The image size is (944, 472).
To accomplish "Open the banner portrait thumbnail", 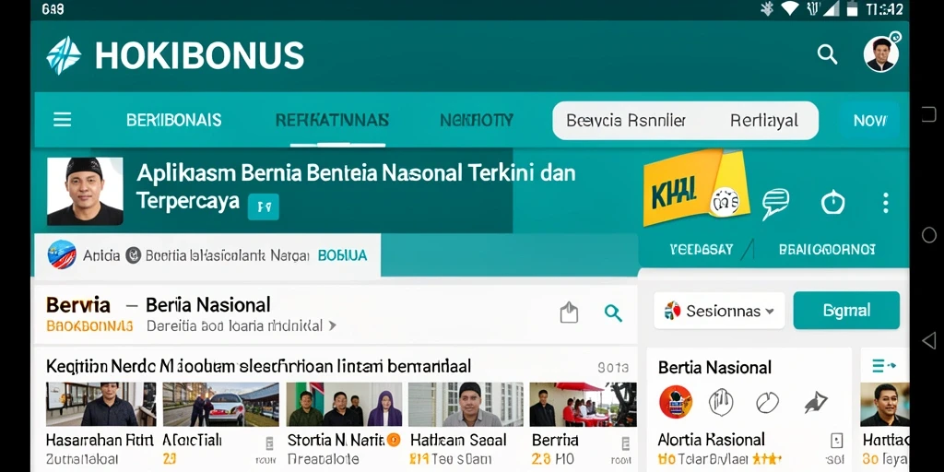I will [85, 192].
